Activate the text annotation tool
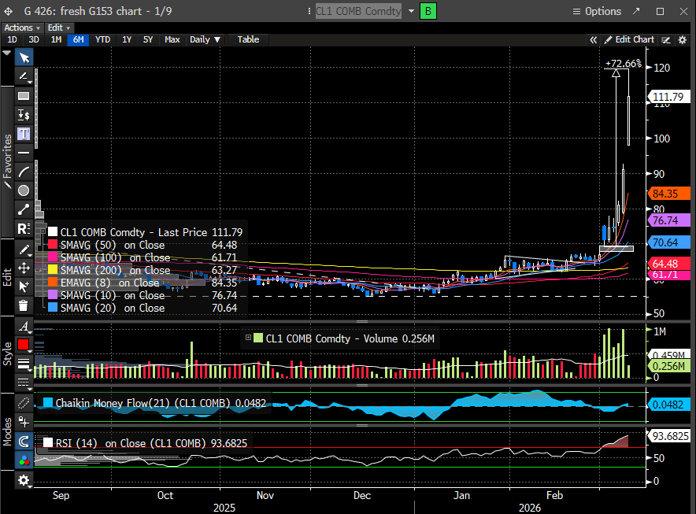 tap(24, 133)
